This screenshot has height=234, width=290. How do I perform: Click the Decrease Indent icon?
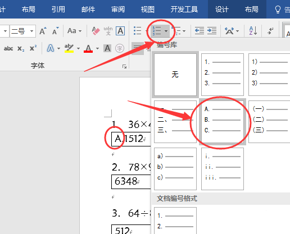pyautogui.click(x=200, y=30)
